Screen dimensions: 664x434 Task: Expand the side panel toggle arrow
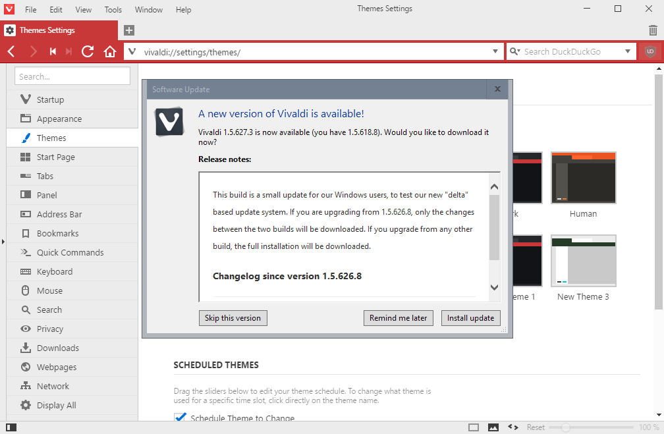tap(3, 242)
